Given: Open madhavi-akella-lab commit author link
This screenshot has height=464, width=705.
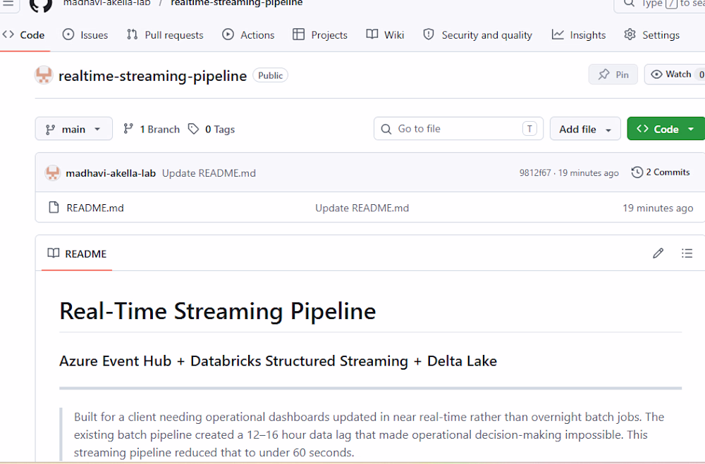Looking at the screenshot, I should [x=111, y=173].
